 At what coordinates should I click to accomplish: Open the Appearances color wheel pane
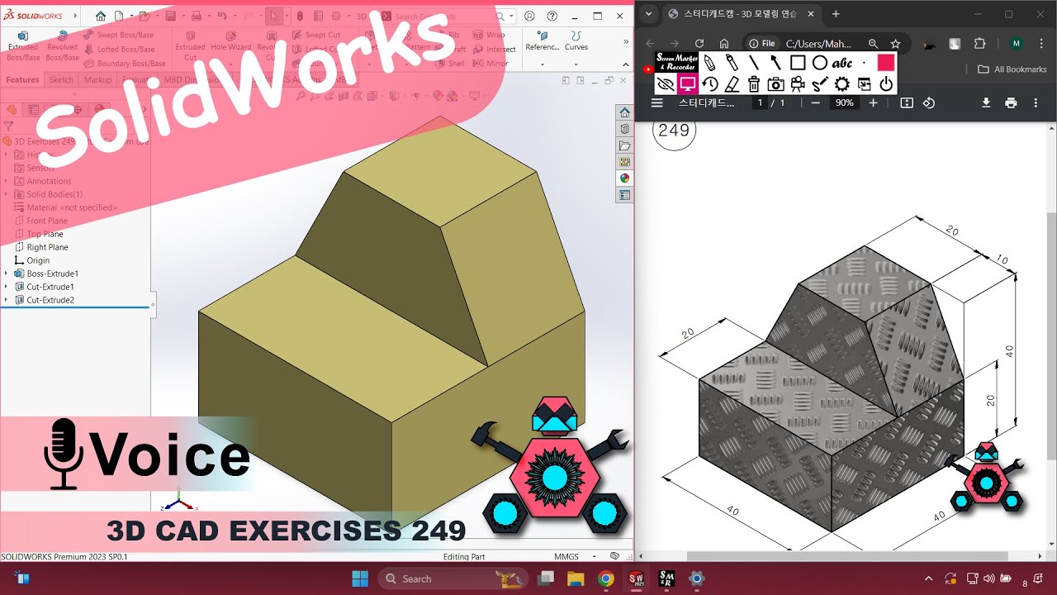point(625,178)
